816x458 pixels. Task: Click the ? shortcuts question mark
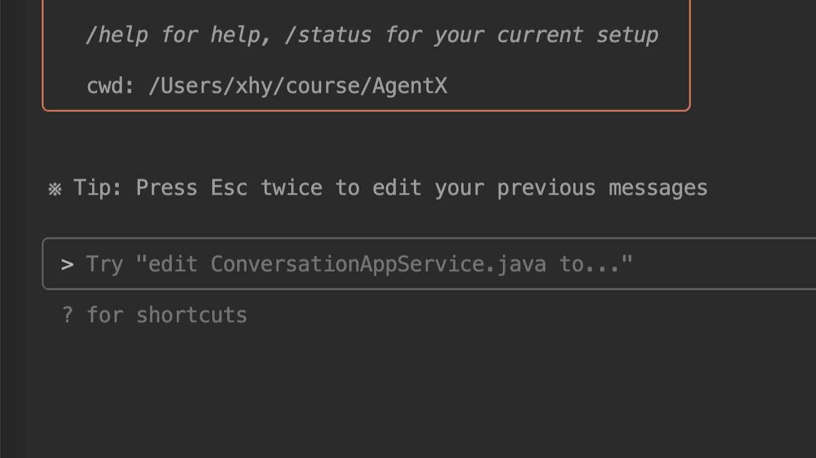(x=67, y=315)
